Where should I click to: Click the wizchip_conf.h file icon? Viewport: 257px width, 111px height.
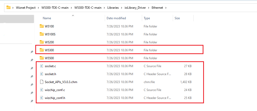[42, 98]
